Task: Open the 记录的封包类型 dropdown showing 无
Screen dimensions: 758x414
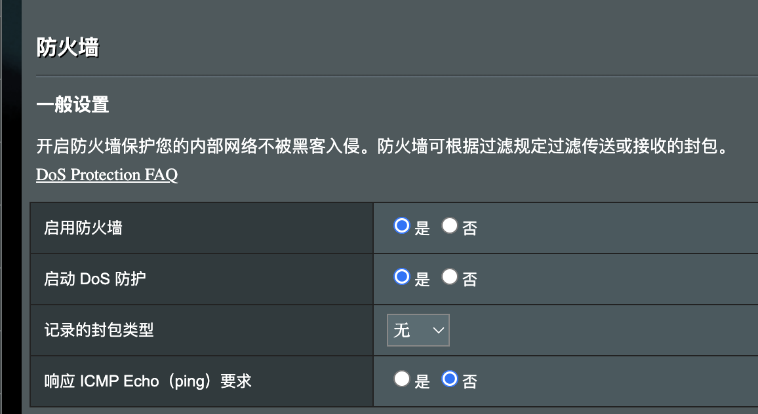Action: (418, 329)
